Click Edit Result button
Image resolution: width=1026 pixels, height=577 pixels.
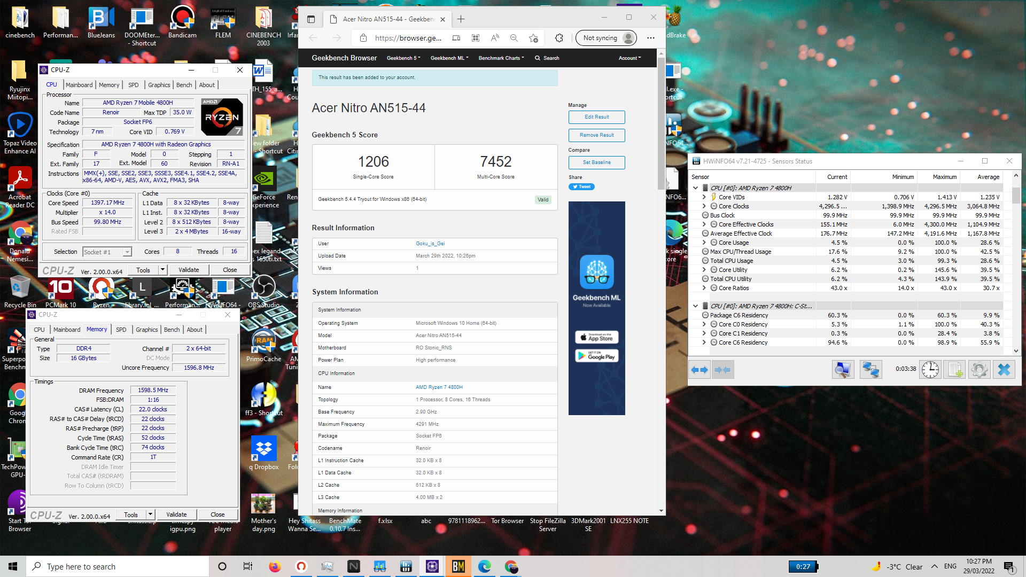coord(596,117)
